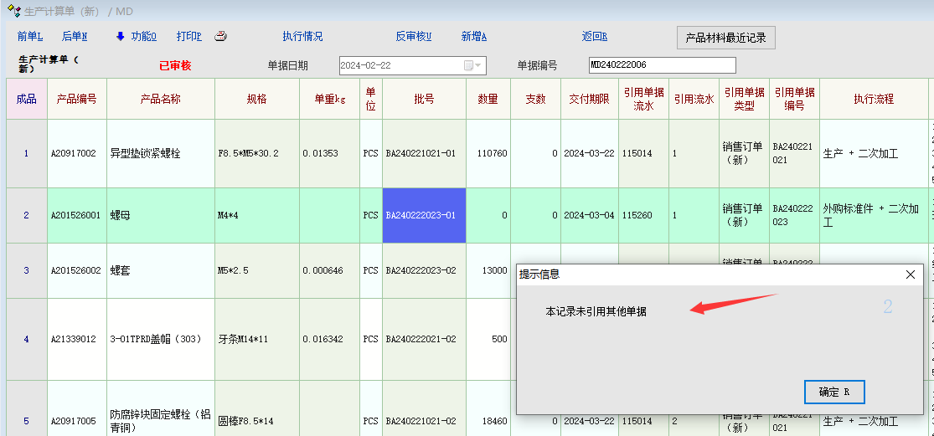Viewport: 934px width, 436px height.
Task: Select the highlighted batch cell BA240222023-01
Action: (x=424, y=216)
